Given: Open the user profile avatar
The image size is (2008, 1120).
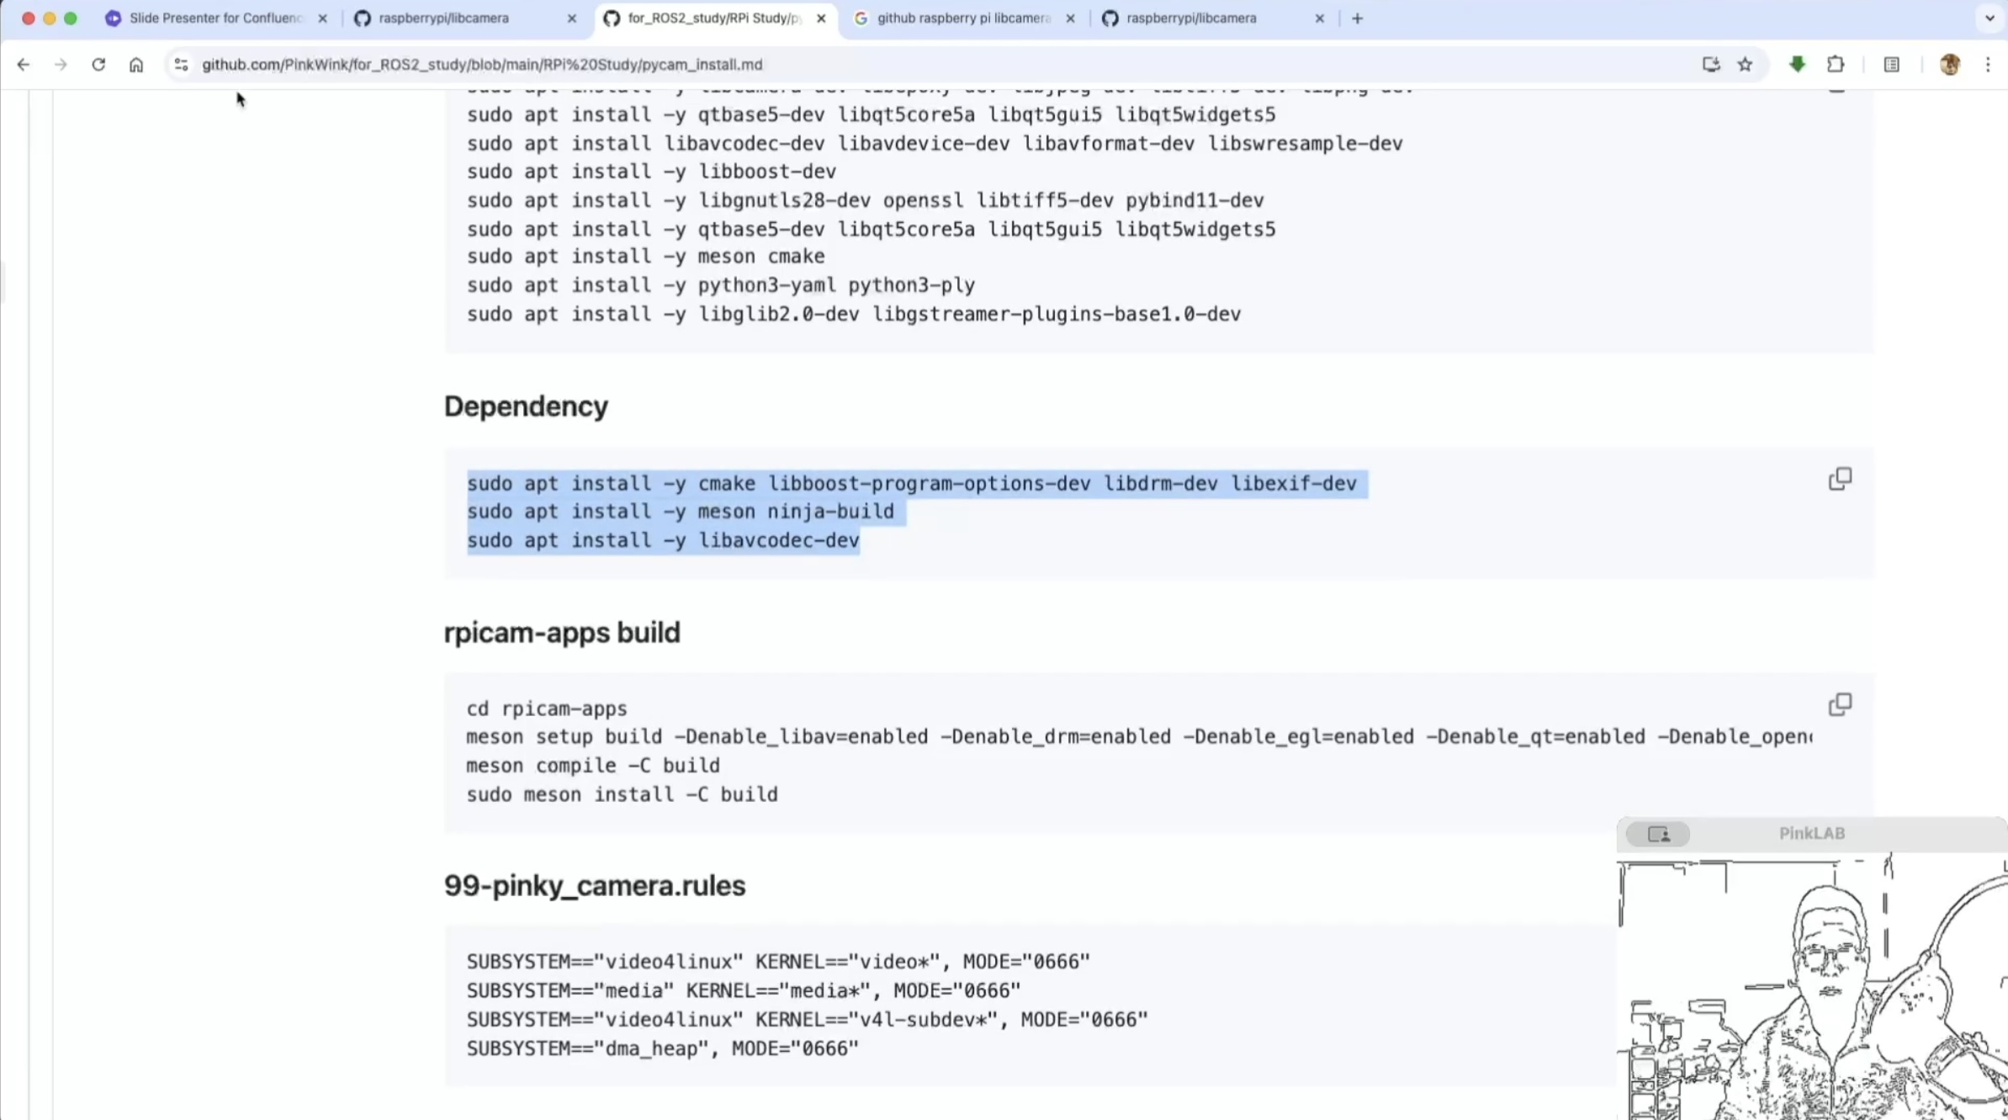Looking at the screenshot, I should [x=1950, y=65].
